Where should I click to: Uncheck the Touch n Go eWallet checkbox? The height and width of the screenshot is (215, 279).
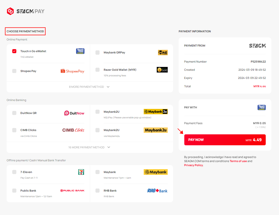14,51
